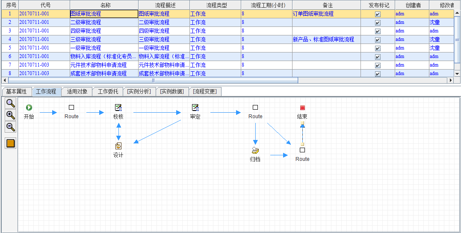The width and height of the screenshot is (461, 233).
Task: Click the orange square color button
Action: click(11, 143)
